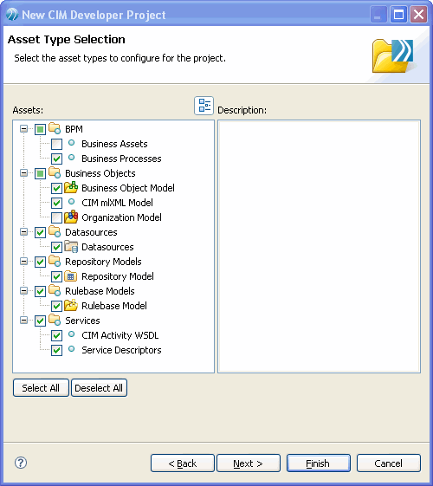Click the BPM folder icon
Image resolution: width=433 pixels, height=486 pixels.
tap(55, 128)
